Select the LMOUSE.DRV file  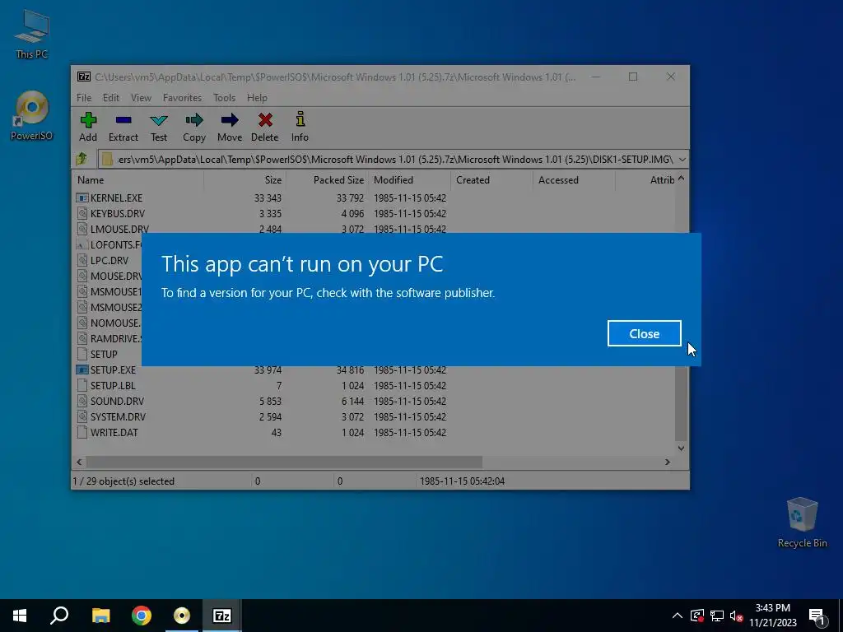[119, 229]
